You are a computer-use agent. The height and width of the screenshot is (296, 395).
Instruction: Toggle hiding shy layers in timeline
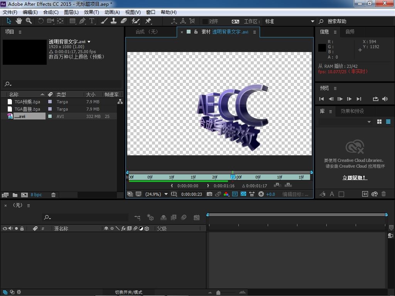point(164,217)
